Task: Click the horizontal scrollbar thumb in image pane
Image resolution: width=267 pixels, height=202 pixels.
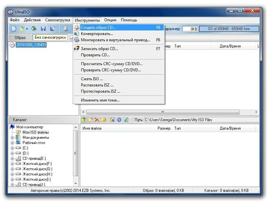Action: 163,112
